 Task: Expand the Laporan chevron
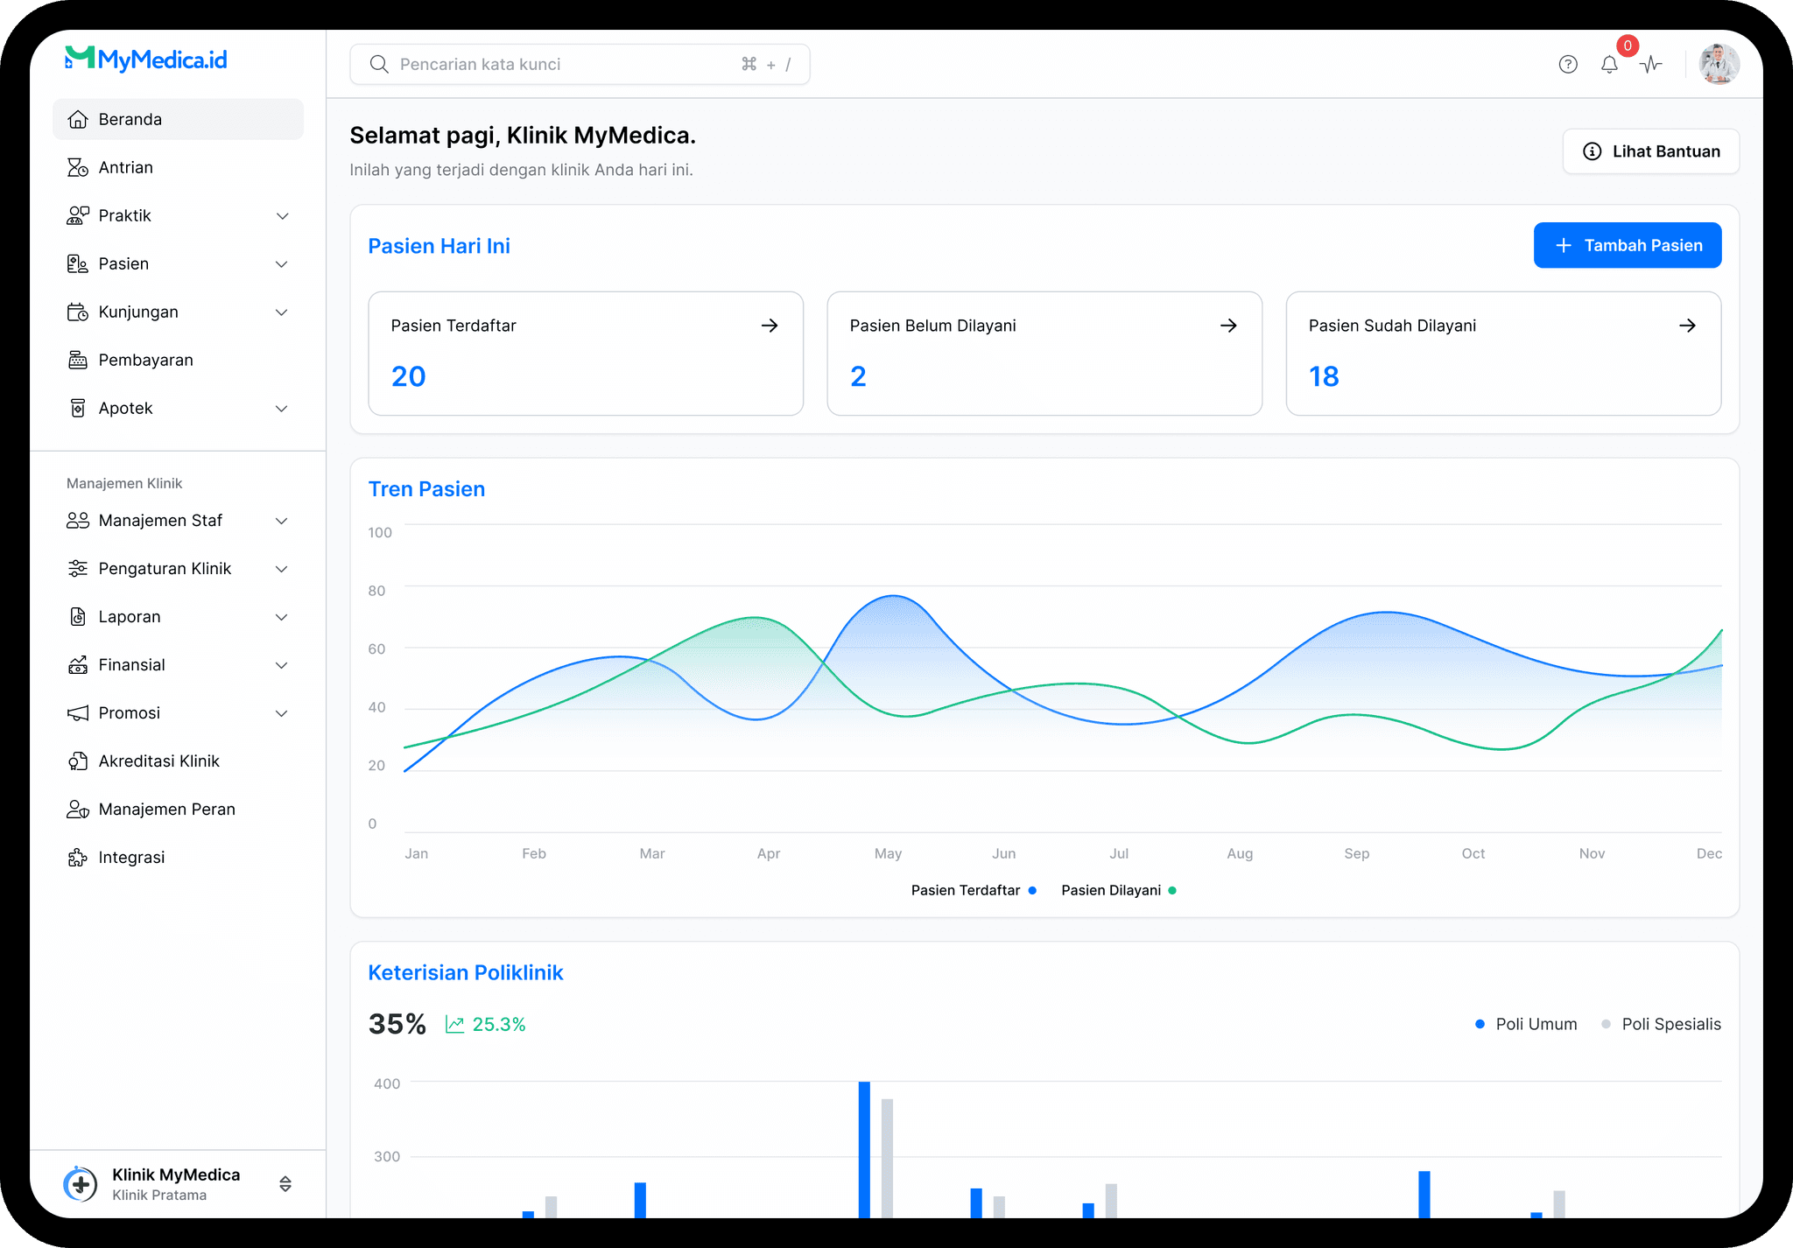pyautogui.click(x=282, y=616)
